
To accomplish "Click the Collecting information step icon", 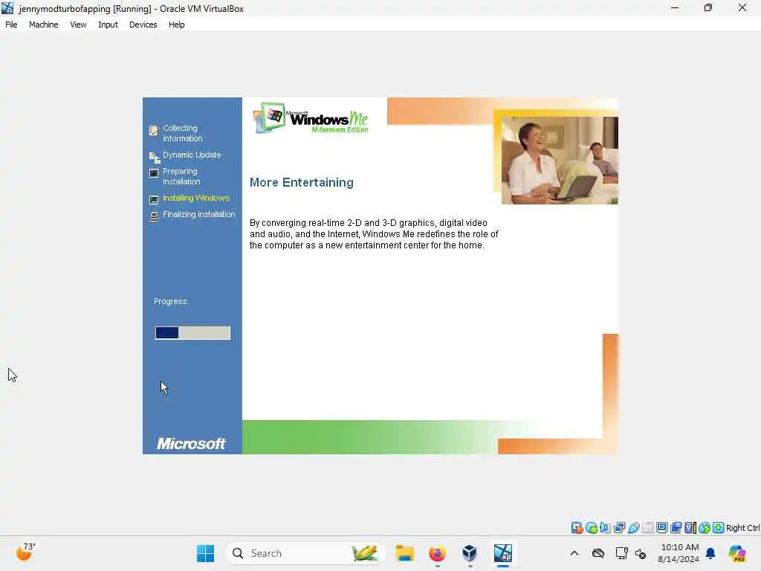I will point(154,131).
